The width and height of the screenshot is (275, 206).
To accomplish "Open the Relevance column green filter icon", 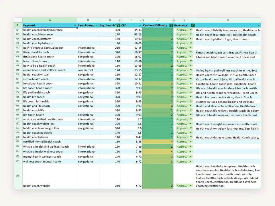I will coord(193,25).
